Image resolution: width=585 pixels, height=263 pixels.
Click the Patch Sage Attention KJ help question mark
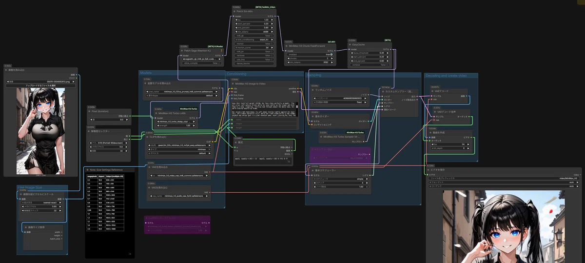(221, 51)
